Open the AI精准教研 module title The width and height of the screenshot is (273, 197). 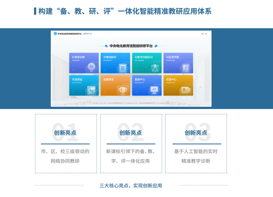click(x=110, y=57)
